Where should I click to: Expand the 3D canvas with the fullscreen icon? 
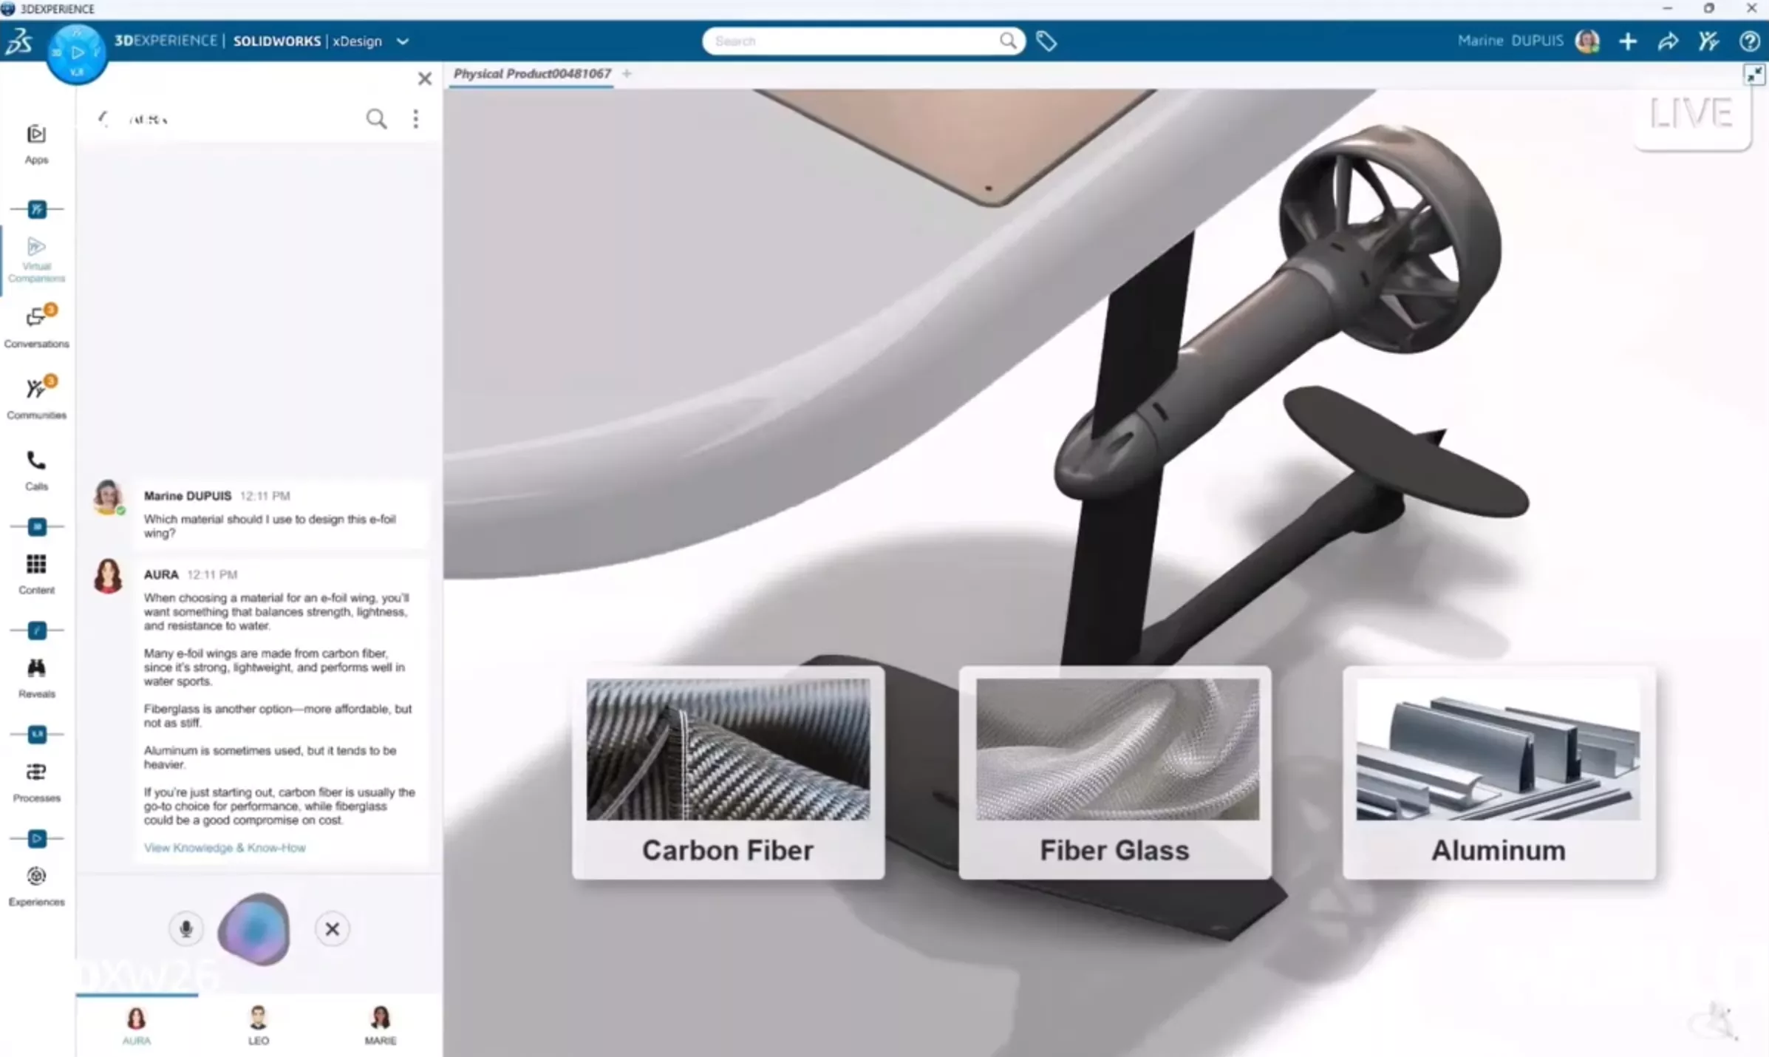1754,74
